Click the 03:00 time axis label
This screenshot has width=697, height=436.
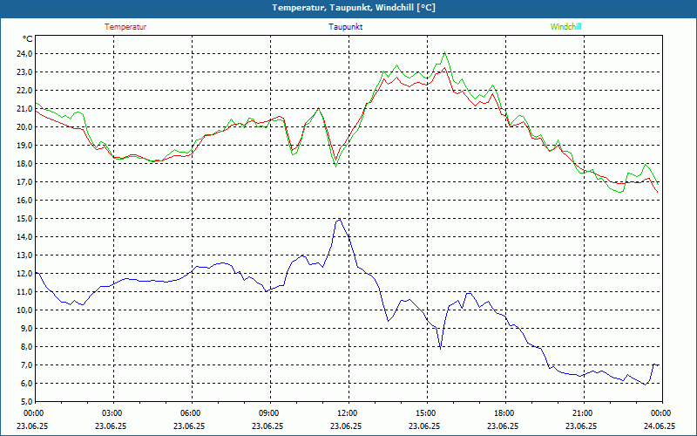click(x=114, y=413)
